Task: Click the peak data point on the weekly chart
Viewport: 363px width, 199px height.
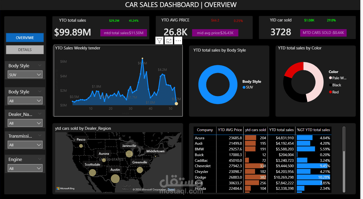Action: click(142, 58)
